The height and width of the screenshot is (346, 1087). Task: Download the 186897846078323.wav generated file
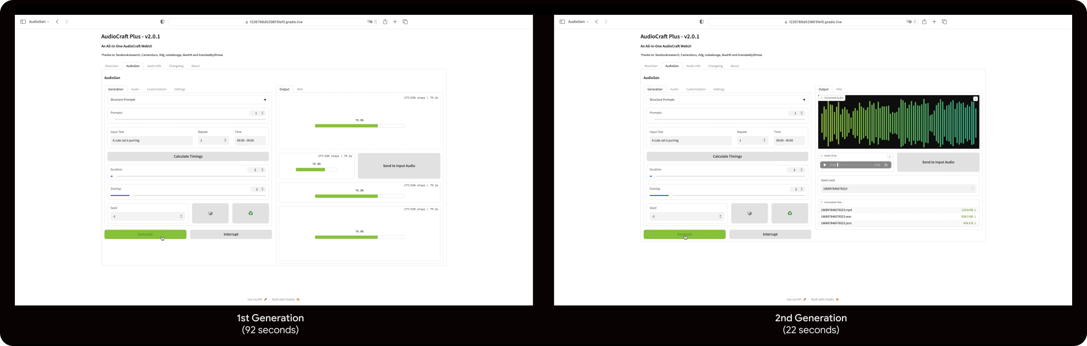point(975,216)
